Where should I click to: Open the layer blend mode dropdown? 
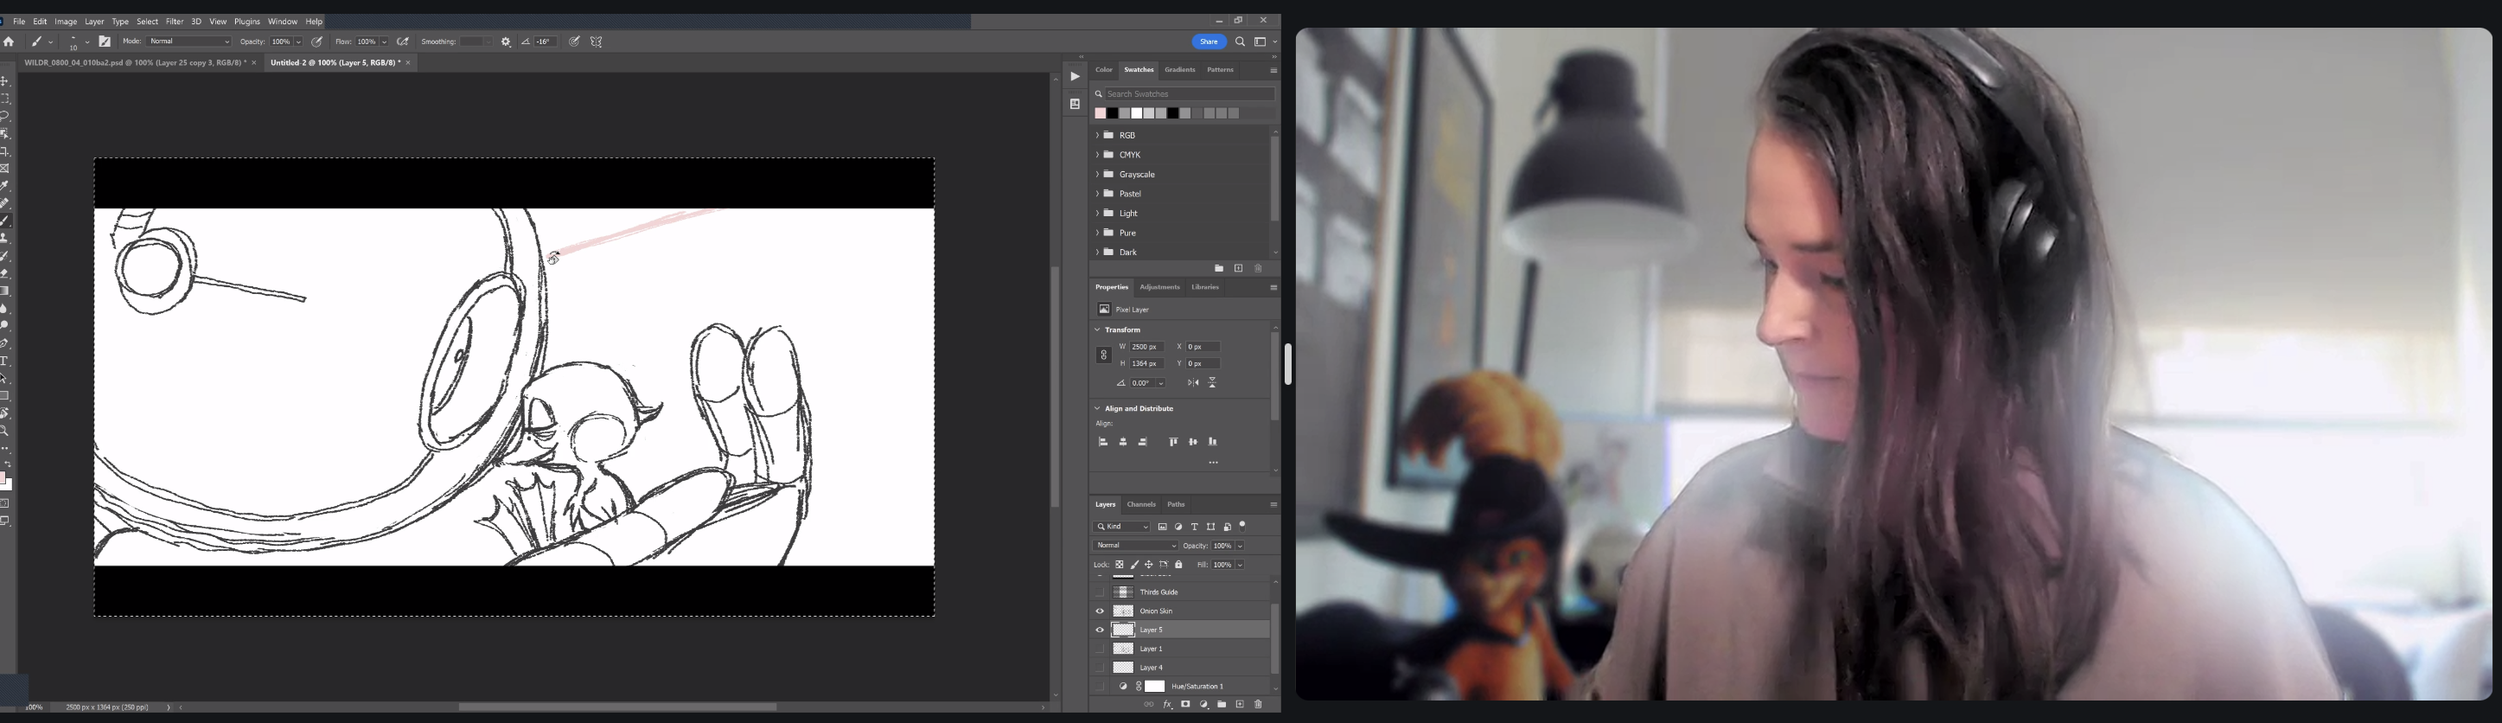(1135, 546)
